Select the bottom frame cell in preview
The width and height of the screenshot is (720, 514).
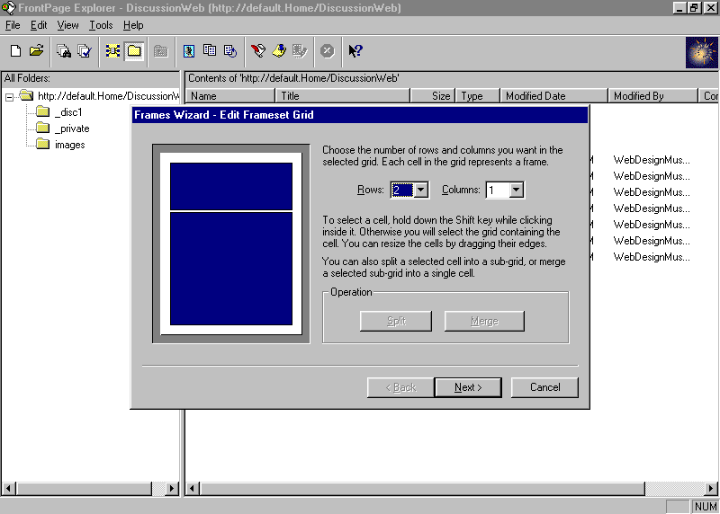[231, 269]
